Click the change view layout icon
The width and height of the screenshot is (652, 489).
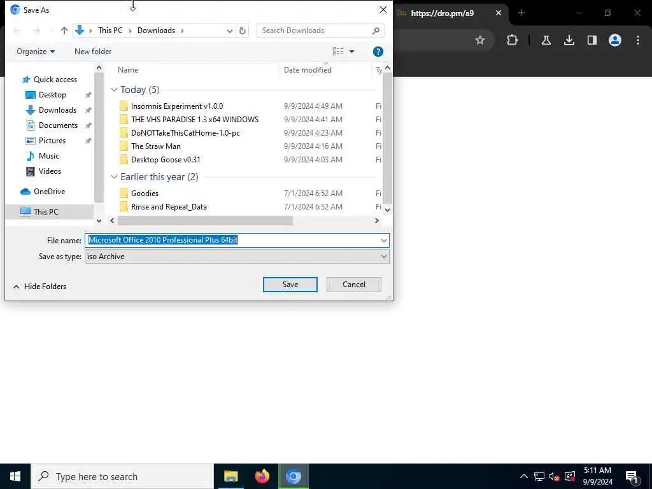pyautogui.click(x=338, y=51)
